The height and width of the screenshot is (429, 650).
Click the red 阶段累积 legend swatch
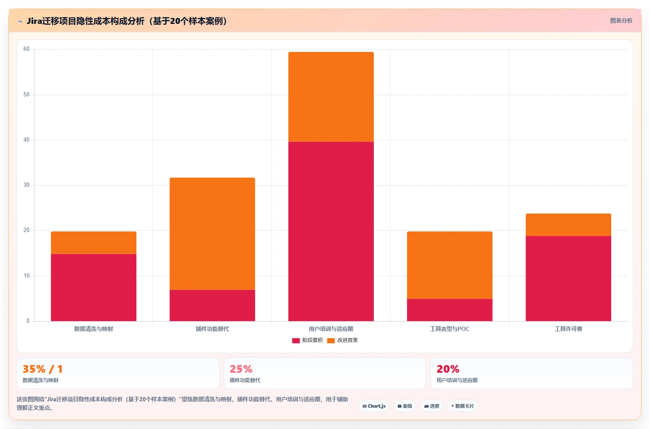tap(296, 340)
